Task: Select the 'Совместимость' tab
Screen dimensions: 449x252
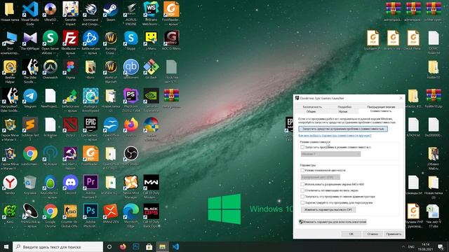Action: tap(381, 111)
